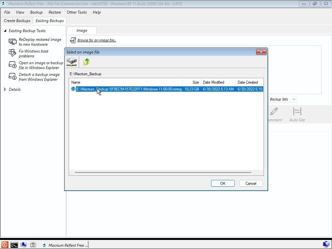Viewport: 332px width, 249px height.
Task: Minimize the Macrium Reflect window
Action: point(304,4)
